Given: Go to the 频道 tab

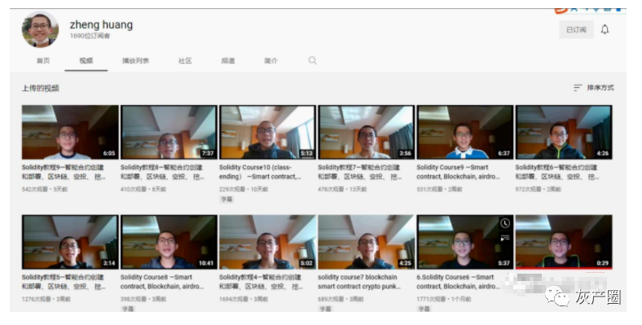Looking at the screenshot, I should pyautogui.click(x=228, y=60).
